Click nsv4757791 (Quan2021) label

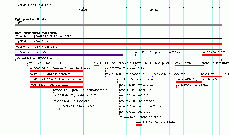coord(135,112)
